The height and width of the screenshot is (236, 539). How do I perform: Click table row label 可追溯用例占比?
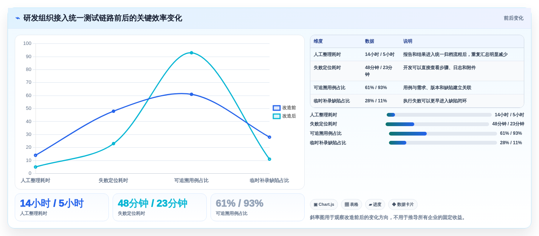tap(330, 88)
